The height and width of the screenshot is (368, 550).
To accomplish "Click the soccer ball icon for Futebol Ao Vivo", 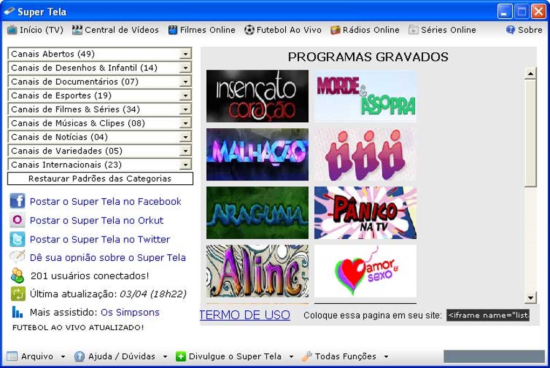I will click(x=249, y=30).
